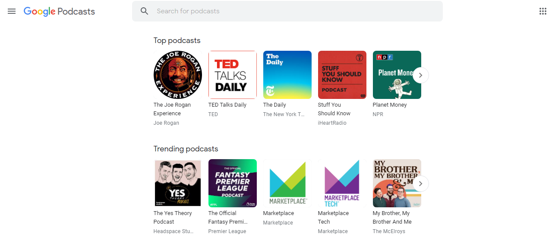Click the Joe Rogan publisher name
552x243 pixels.
pos(166,123)
